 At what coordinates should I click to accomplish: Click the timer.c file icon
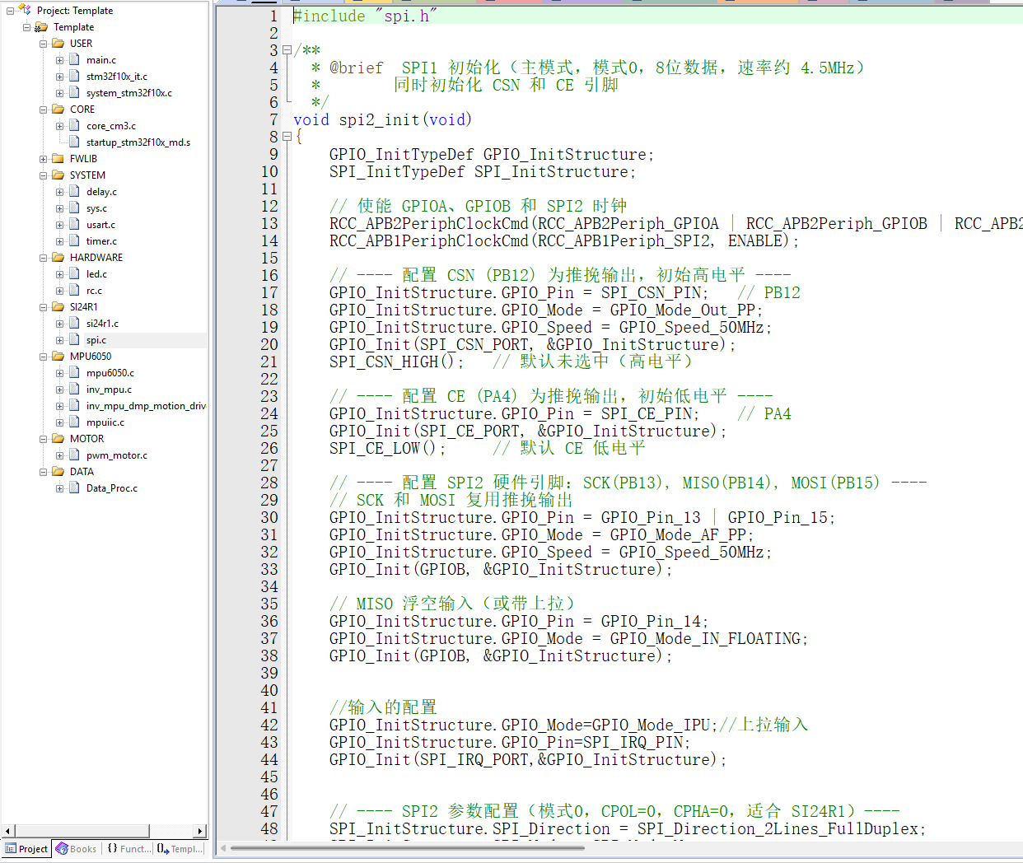(74, 240)
